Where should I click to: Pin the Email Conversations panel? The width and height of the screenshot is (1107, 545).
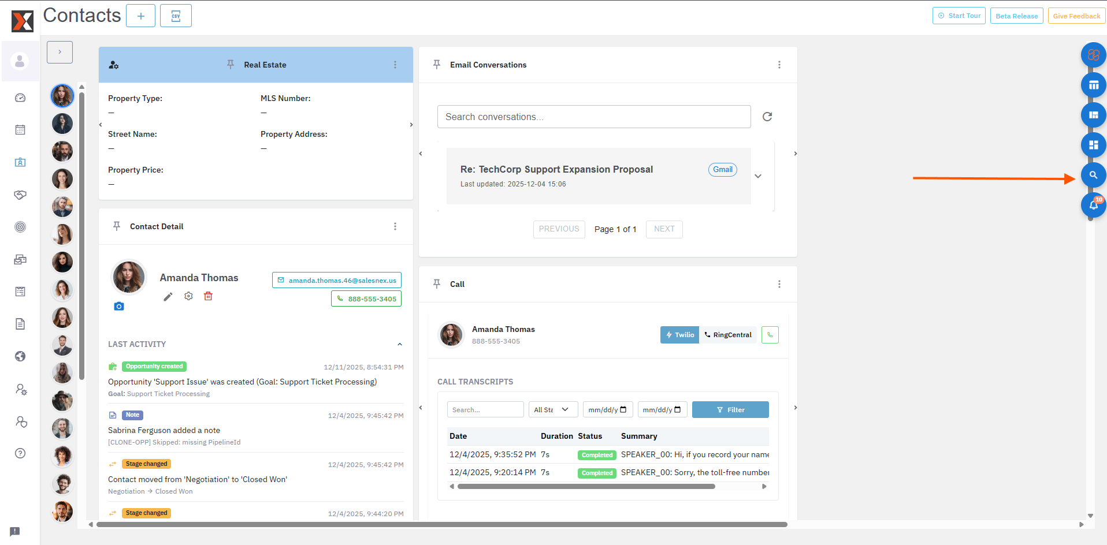437,65
